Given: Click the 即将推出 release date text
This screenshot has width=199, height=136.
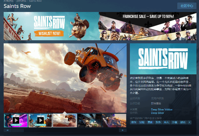Looking at the screenshot, I should (156, 103).
